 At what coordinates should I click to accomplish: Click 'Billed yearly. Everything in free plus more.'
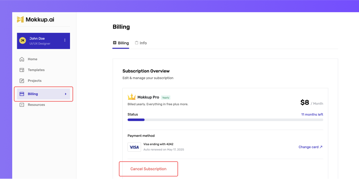click(158, 104)
